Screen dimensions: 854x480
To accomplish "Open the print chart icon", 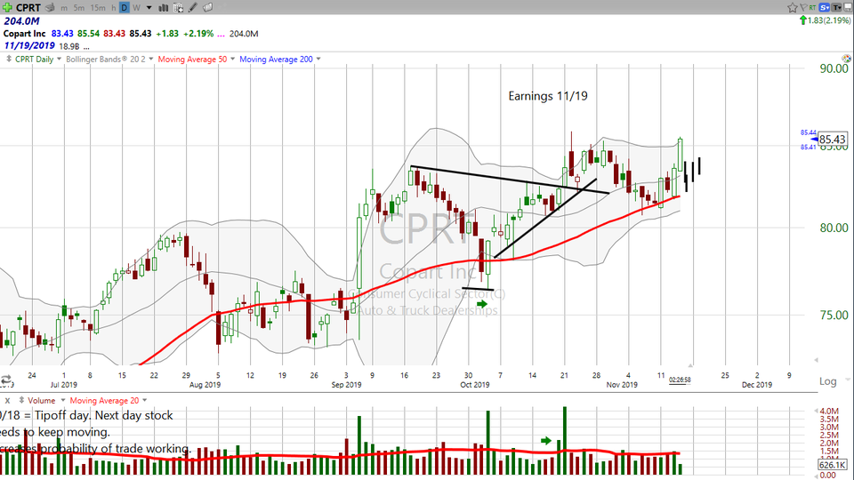I will [x=50, y=7].
